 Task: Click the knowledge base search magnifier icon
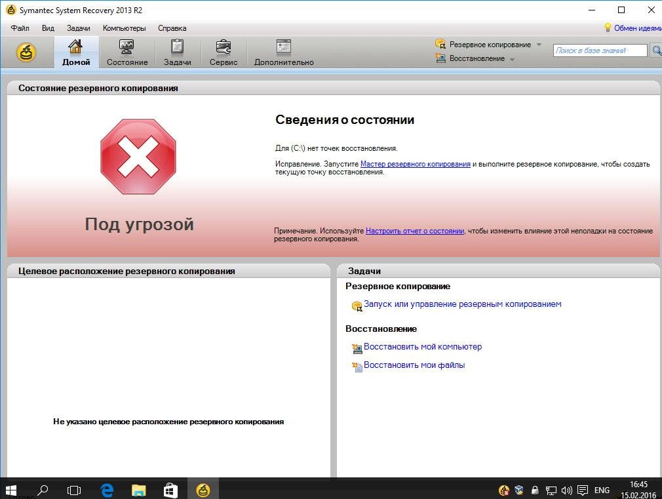coord(657,50)
